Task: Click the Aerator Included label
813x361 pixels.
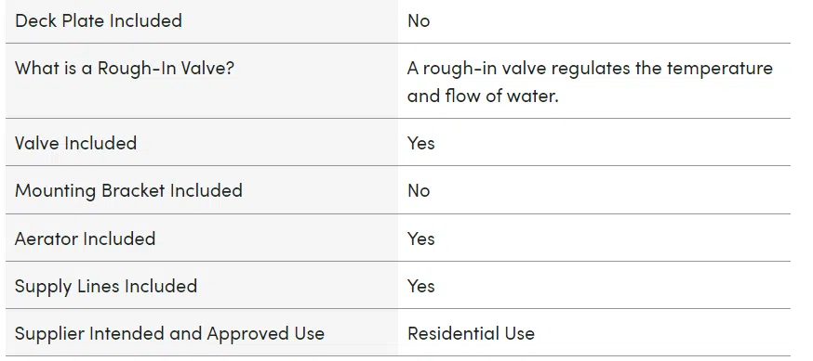Action: pos(85,239)
